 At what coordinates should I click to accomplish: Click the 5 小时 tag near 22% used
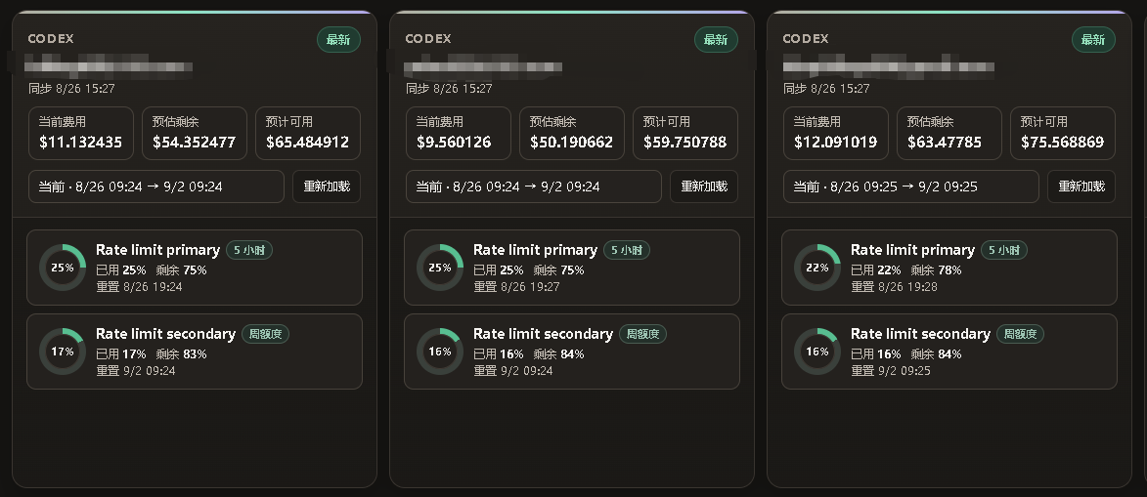[1003, 250]
